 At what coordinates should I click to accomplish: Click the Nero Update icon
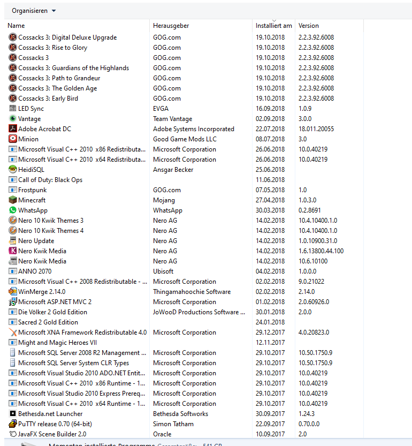tap(13, 240)
